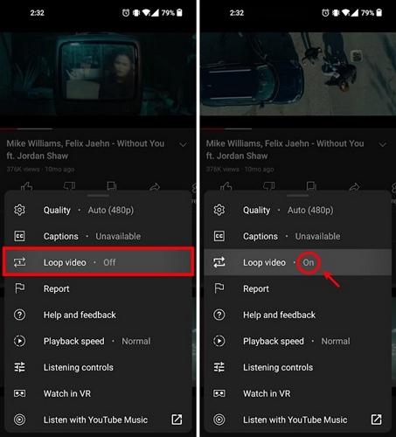Click the loop icon in the highlighted left row
This screenshot has height=437, width=396.
[19, 262]
